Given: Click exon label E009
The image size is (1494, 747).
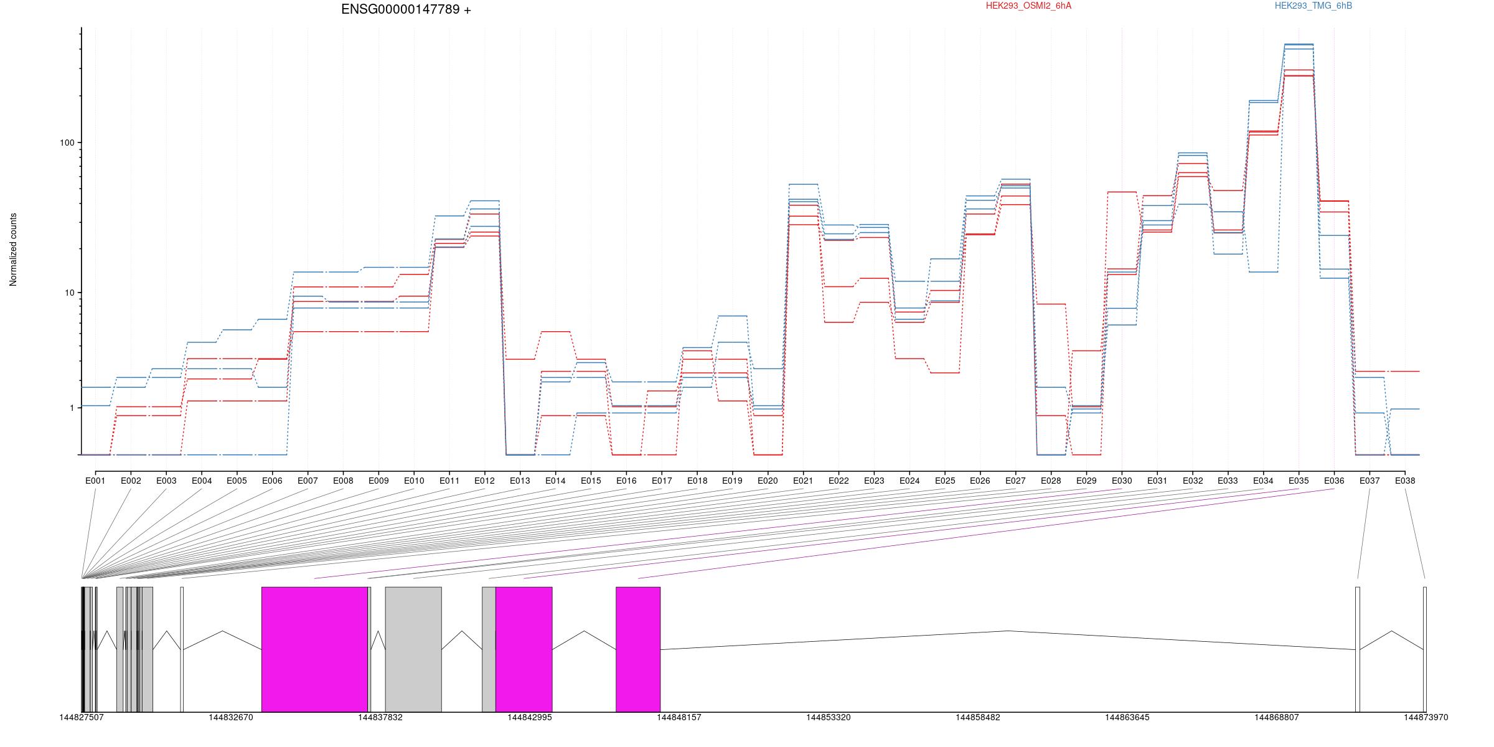Looking at the screenshot, I should point(378,481).
